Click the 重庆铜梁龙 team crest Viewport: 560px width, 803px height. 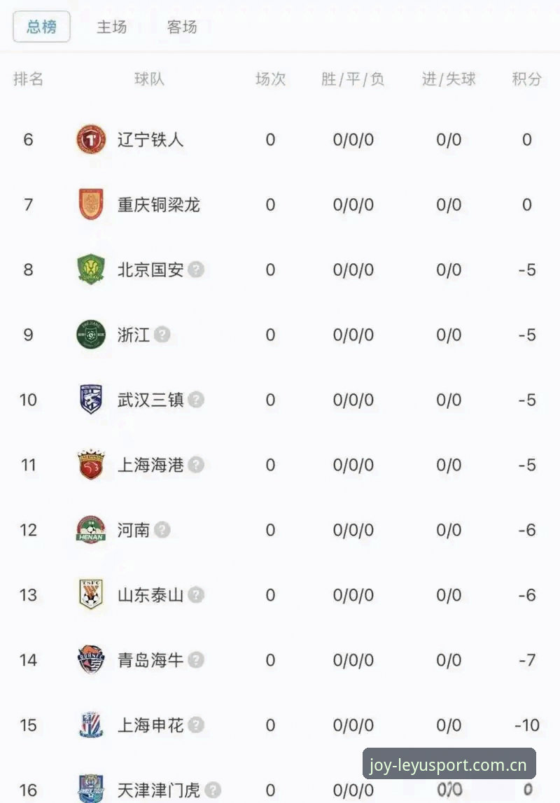91,204
